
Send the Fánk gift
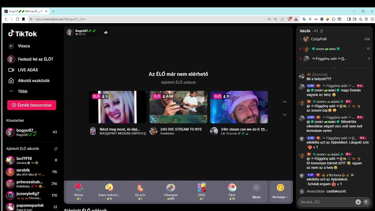tap(232, 191)
